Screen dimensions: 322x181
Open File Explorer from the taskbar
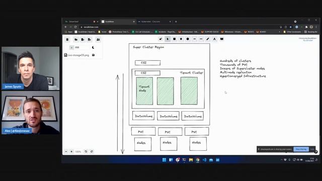(191, 160)
